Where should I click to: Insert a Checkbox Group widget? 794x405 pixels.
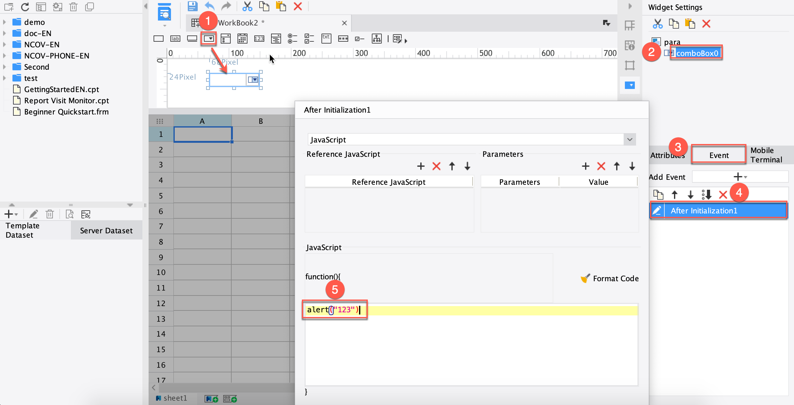[x=309, y=39]
